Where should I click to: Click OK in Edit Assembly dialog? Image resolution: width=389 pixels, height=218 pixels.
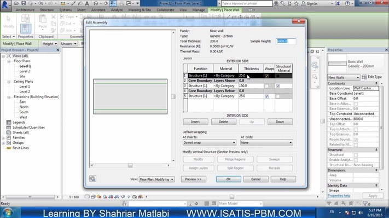tap(229, 179)
